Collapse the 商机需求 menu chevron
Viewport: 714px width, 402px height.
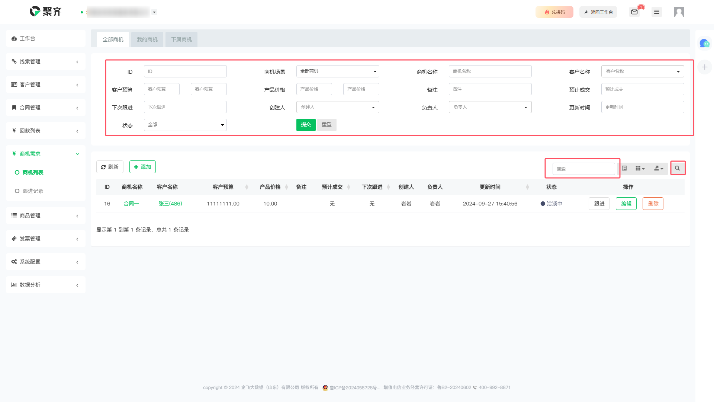(77, 154)
